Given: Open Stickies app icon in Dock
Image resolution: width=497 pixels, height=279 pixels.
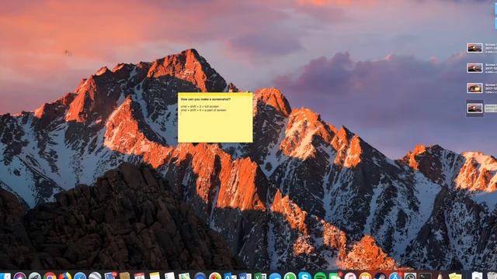Looking at the screenshot, I should click(x=455, y=276).
